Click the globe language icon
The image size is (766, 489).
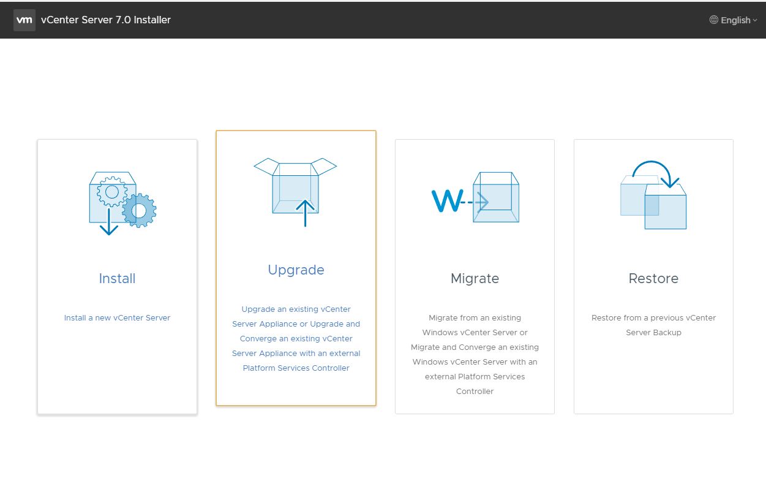[x=714, y=20]
